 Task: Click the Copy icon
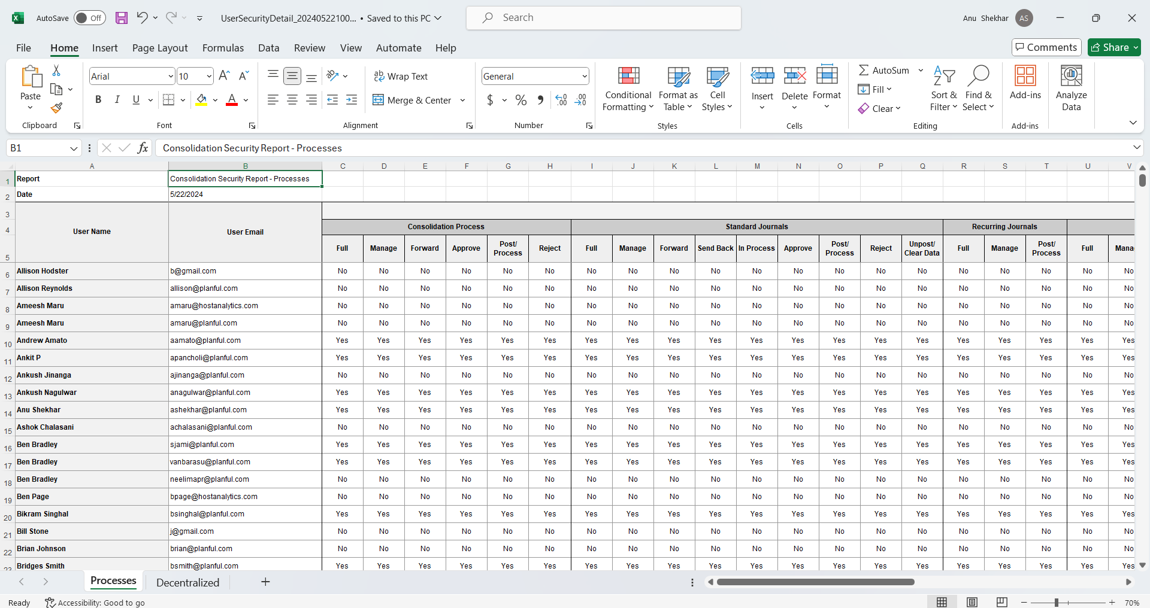57,89
